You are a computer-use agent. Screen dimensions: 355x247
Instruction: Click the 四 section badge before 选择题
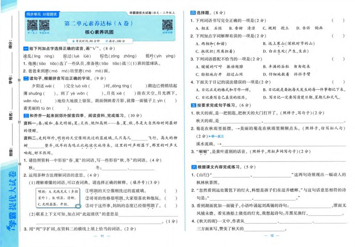click(193, 13)
